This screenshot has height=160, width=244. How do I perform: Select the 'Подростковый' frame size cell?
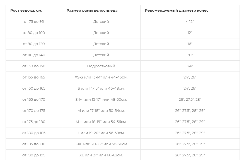(101, 66)
